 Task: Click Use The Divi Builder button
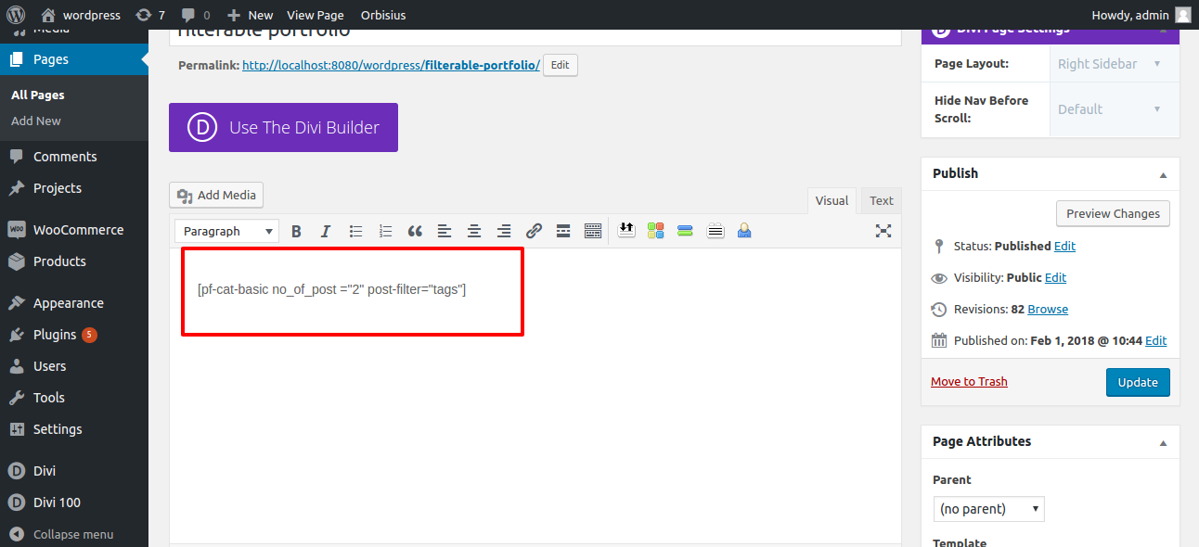[x=283, y=128]
